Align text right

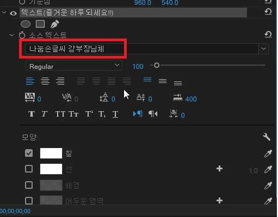point(60,81)
